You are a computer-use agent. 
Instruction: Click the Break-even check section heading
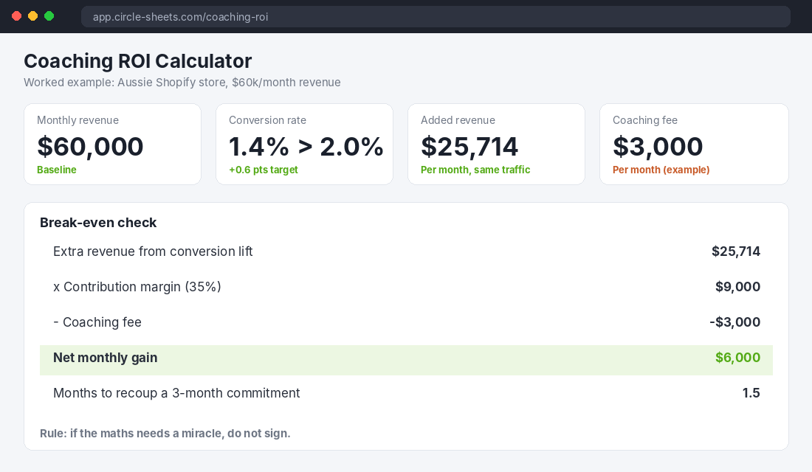(98, 223)
